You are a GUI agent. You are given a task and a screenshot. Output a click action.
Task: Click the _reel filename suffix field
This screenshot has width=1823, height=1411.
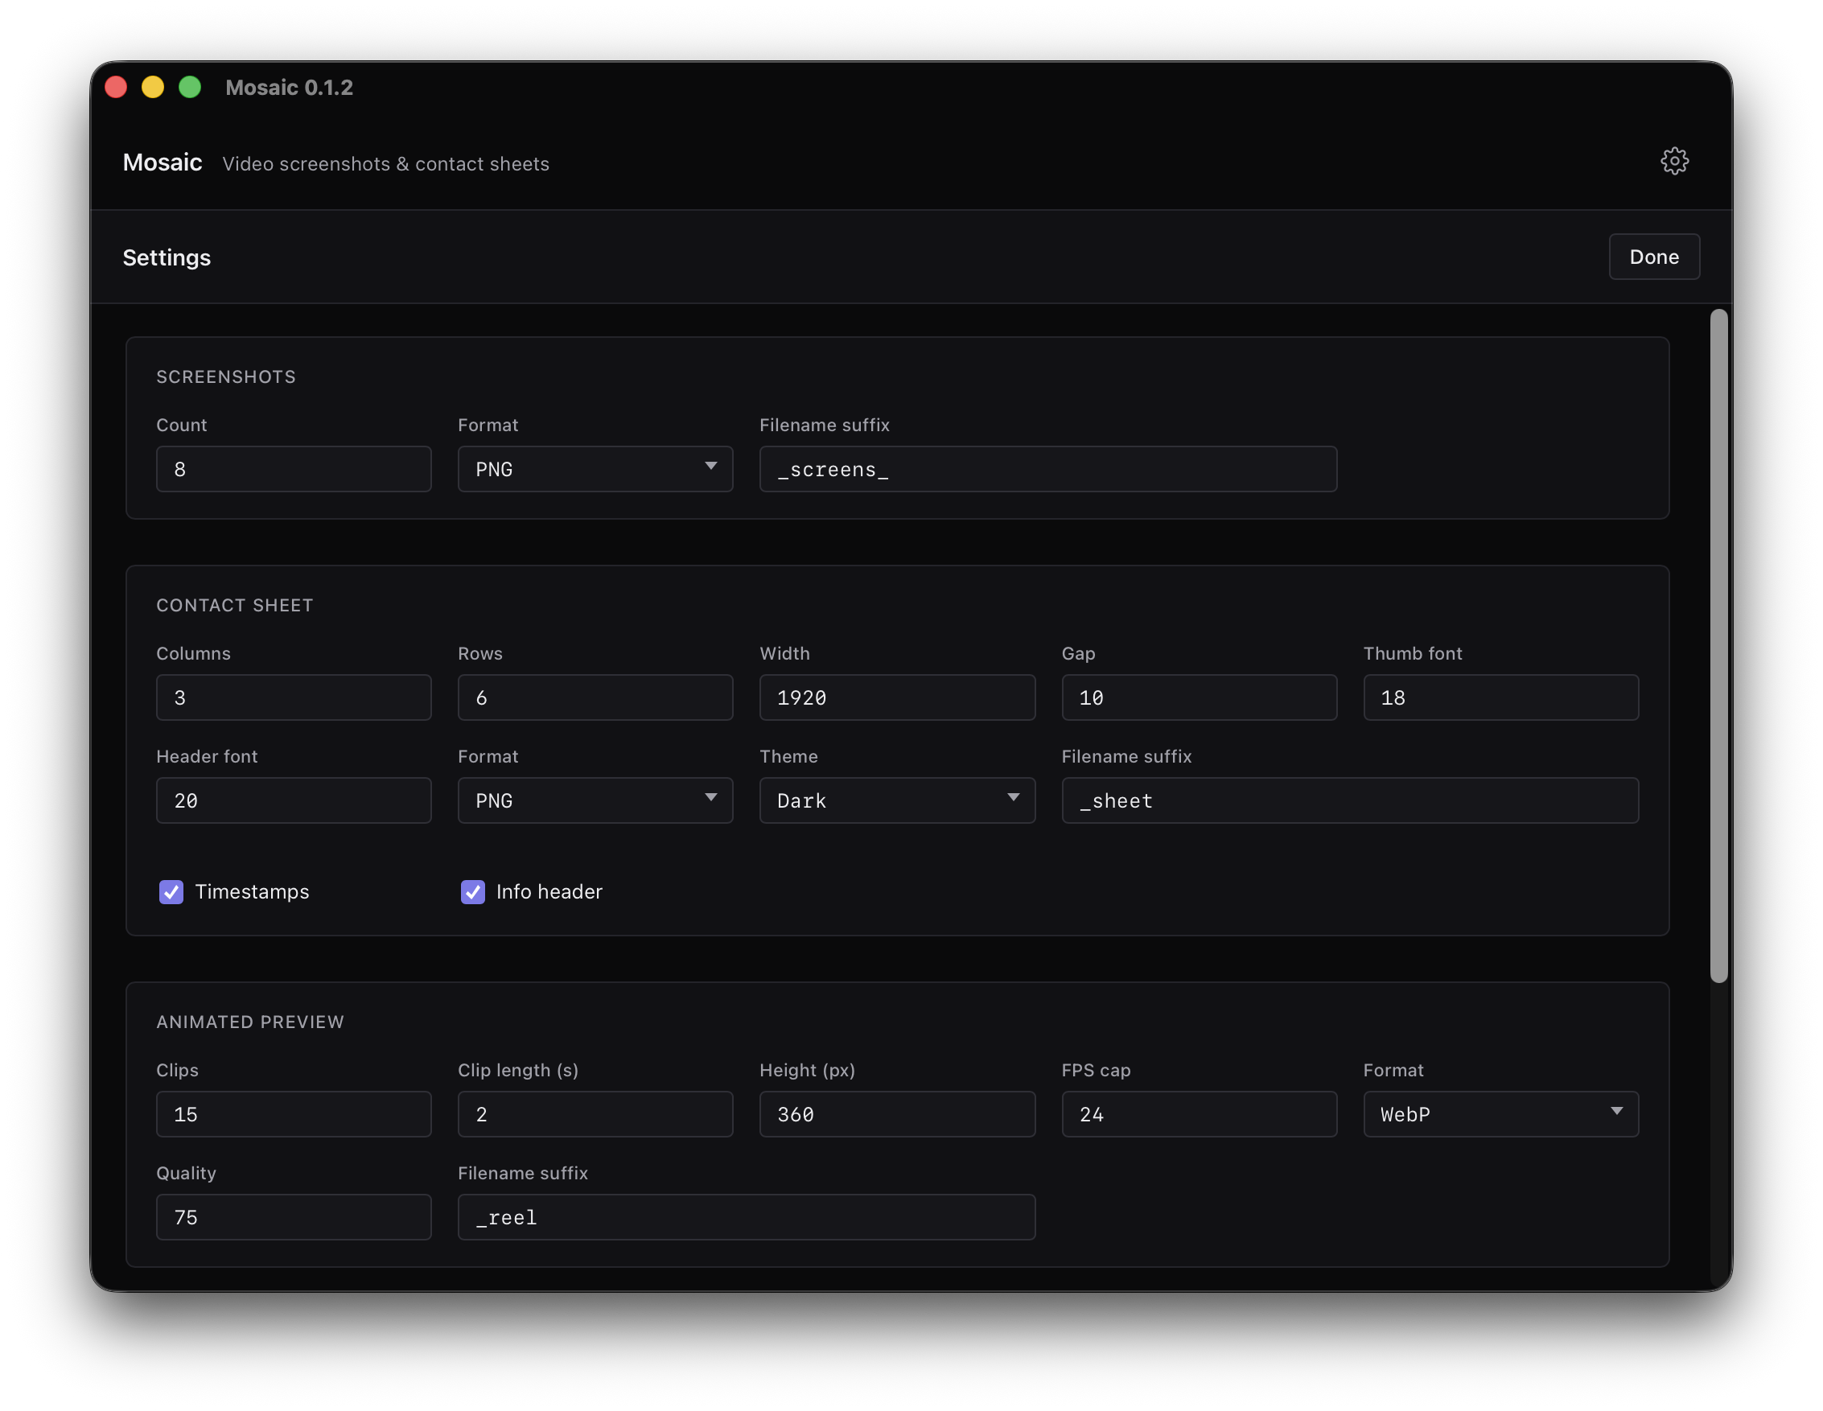point(747,1216)
